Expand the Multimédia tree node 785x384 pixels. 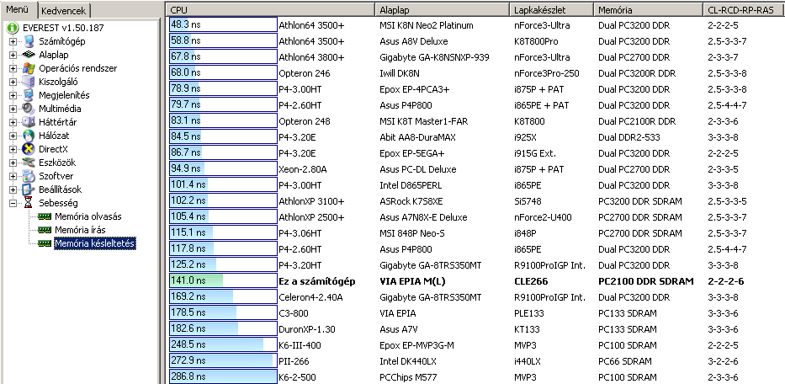pyautogui.click(x=13, y=109)
